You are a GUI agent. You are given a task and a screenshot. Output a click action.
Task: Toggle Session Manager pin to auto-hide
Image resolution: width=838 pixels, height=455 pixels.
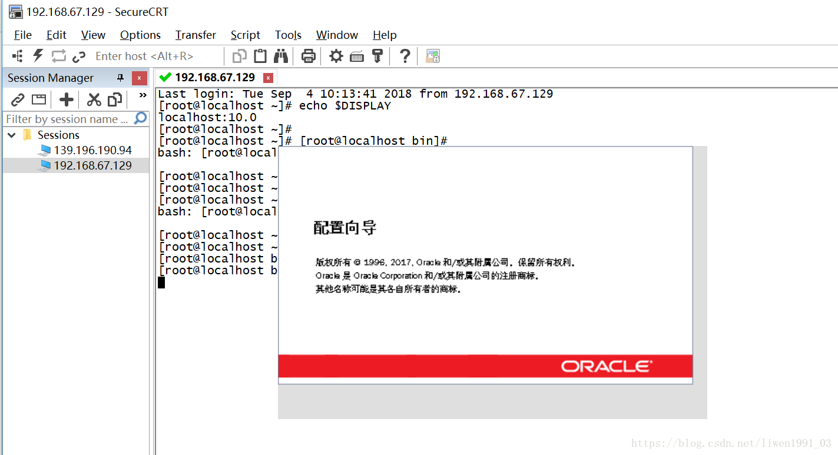[x=120, y=78]
